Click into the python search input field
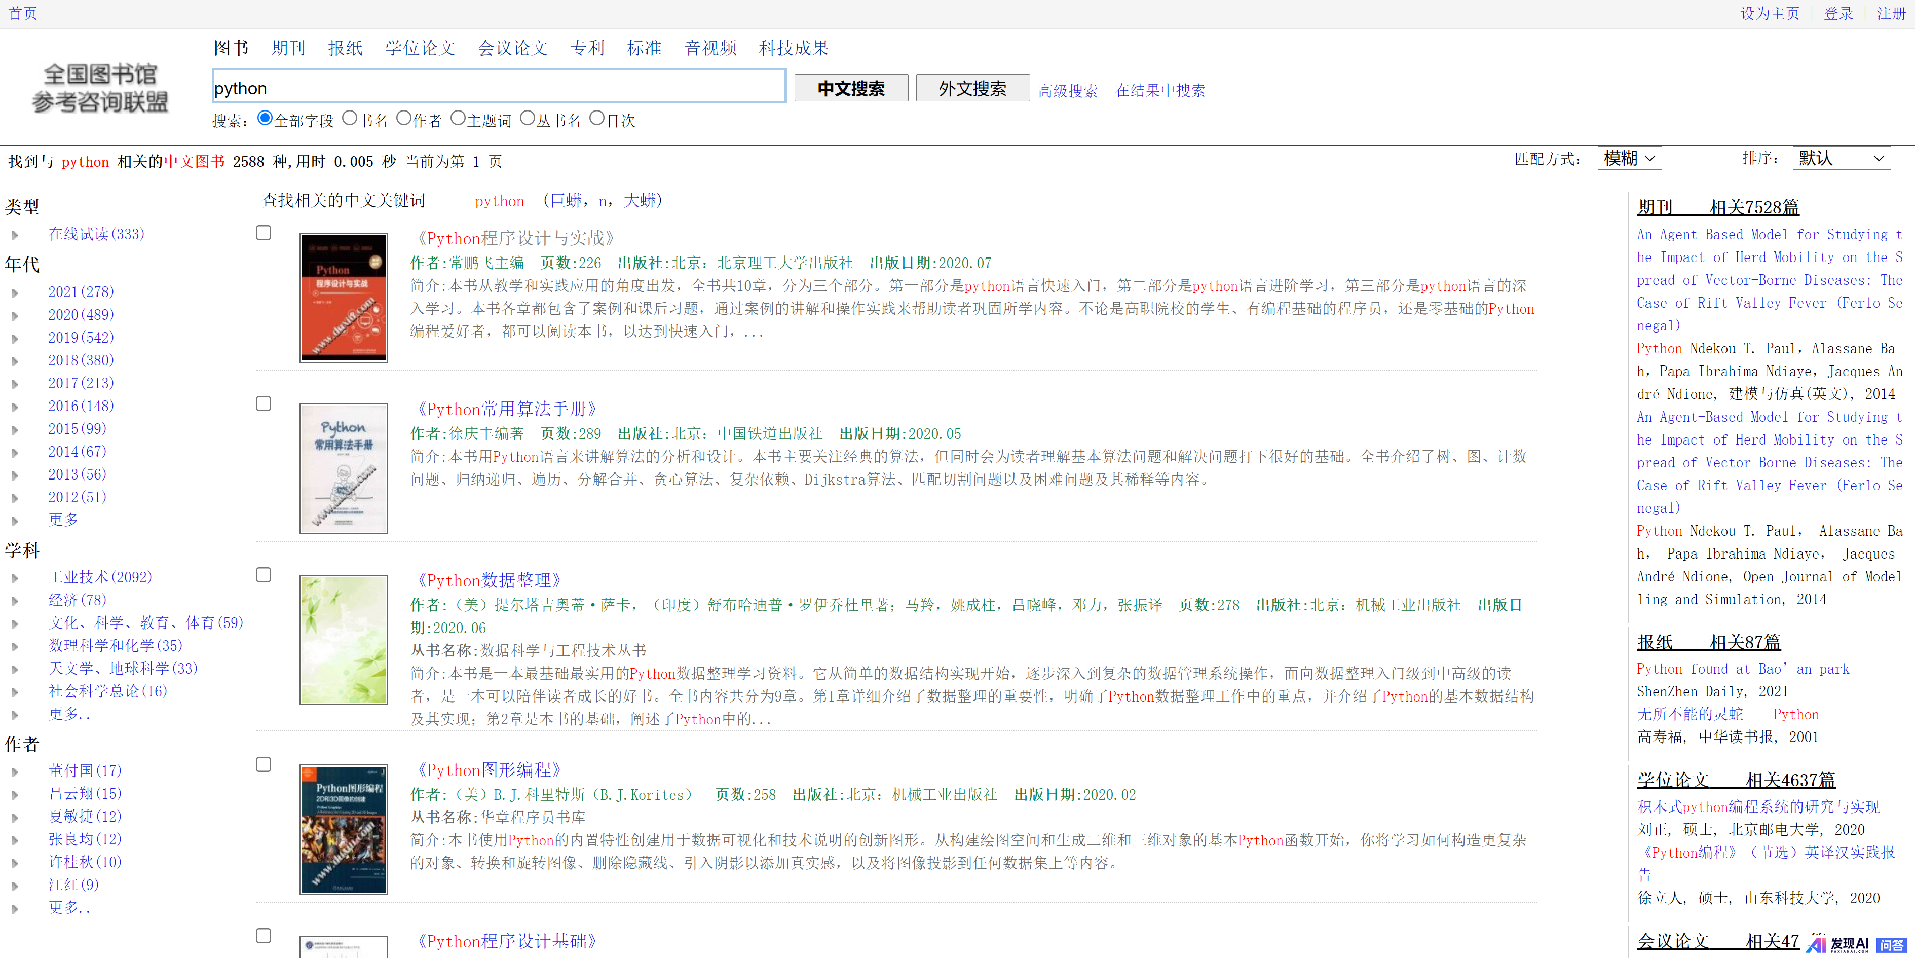Screen dimensions: 1915x958 point(499,86)
